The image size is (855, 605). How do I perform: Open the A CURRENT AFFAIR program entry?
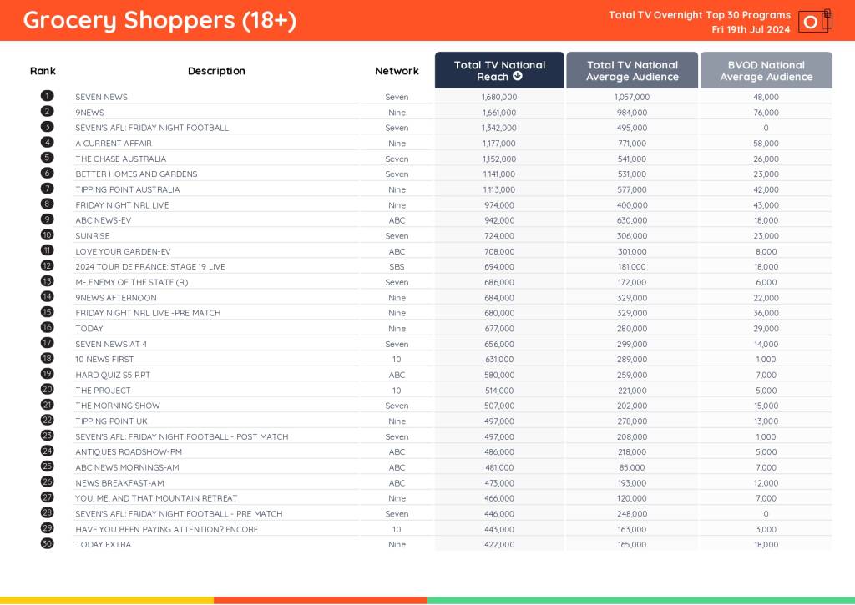coord(114,144)
